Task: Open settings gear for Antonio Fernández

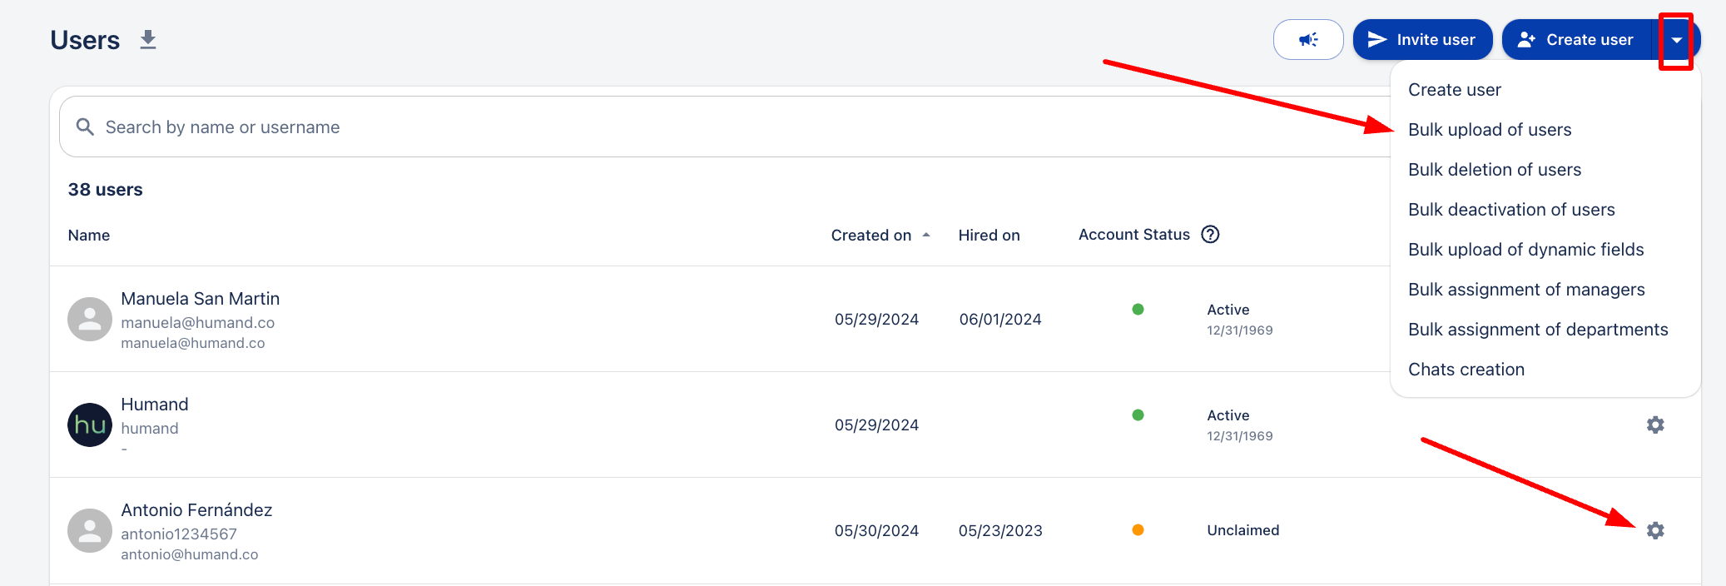Action: pyautogui.click(x=1654, y=530)
